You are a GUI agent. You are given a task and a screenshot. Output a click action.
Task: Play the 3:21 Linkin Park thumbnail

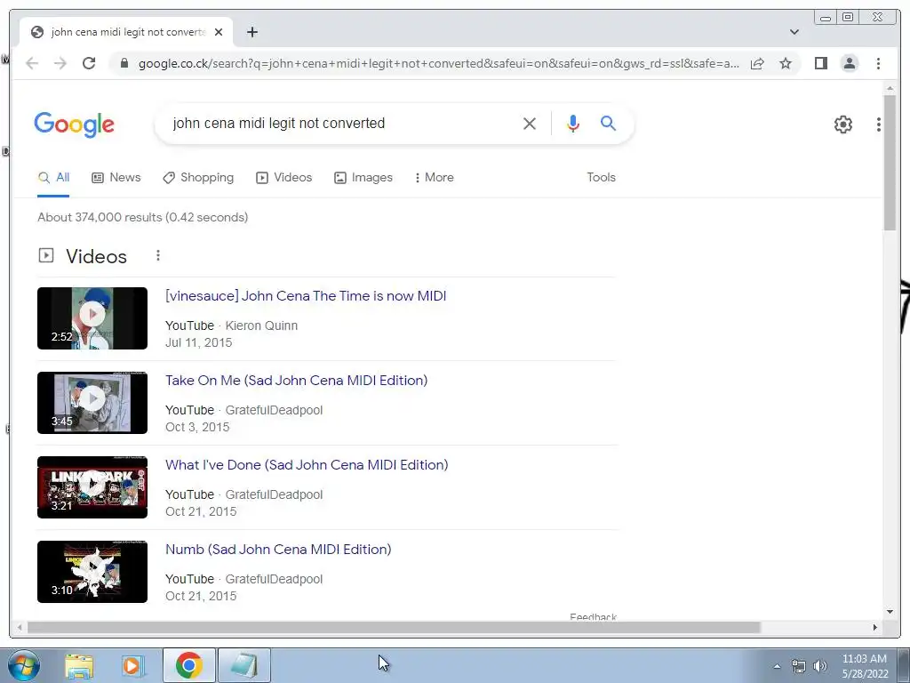[92, 487]
